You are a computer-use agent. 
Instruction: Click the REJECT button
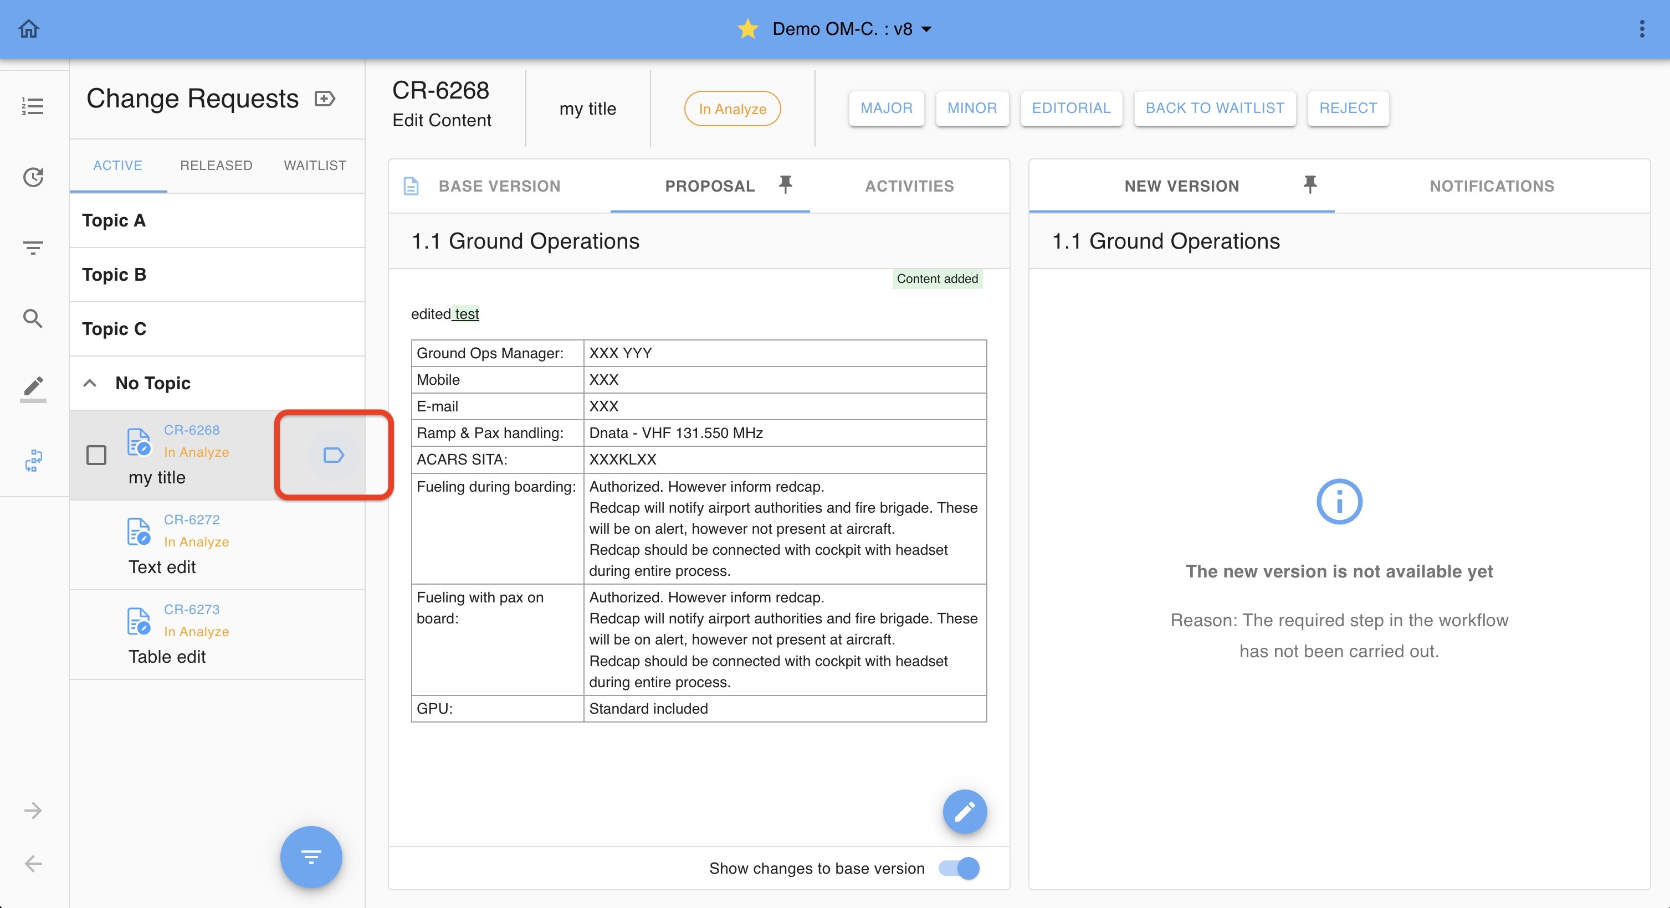coord(1347,108)
